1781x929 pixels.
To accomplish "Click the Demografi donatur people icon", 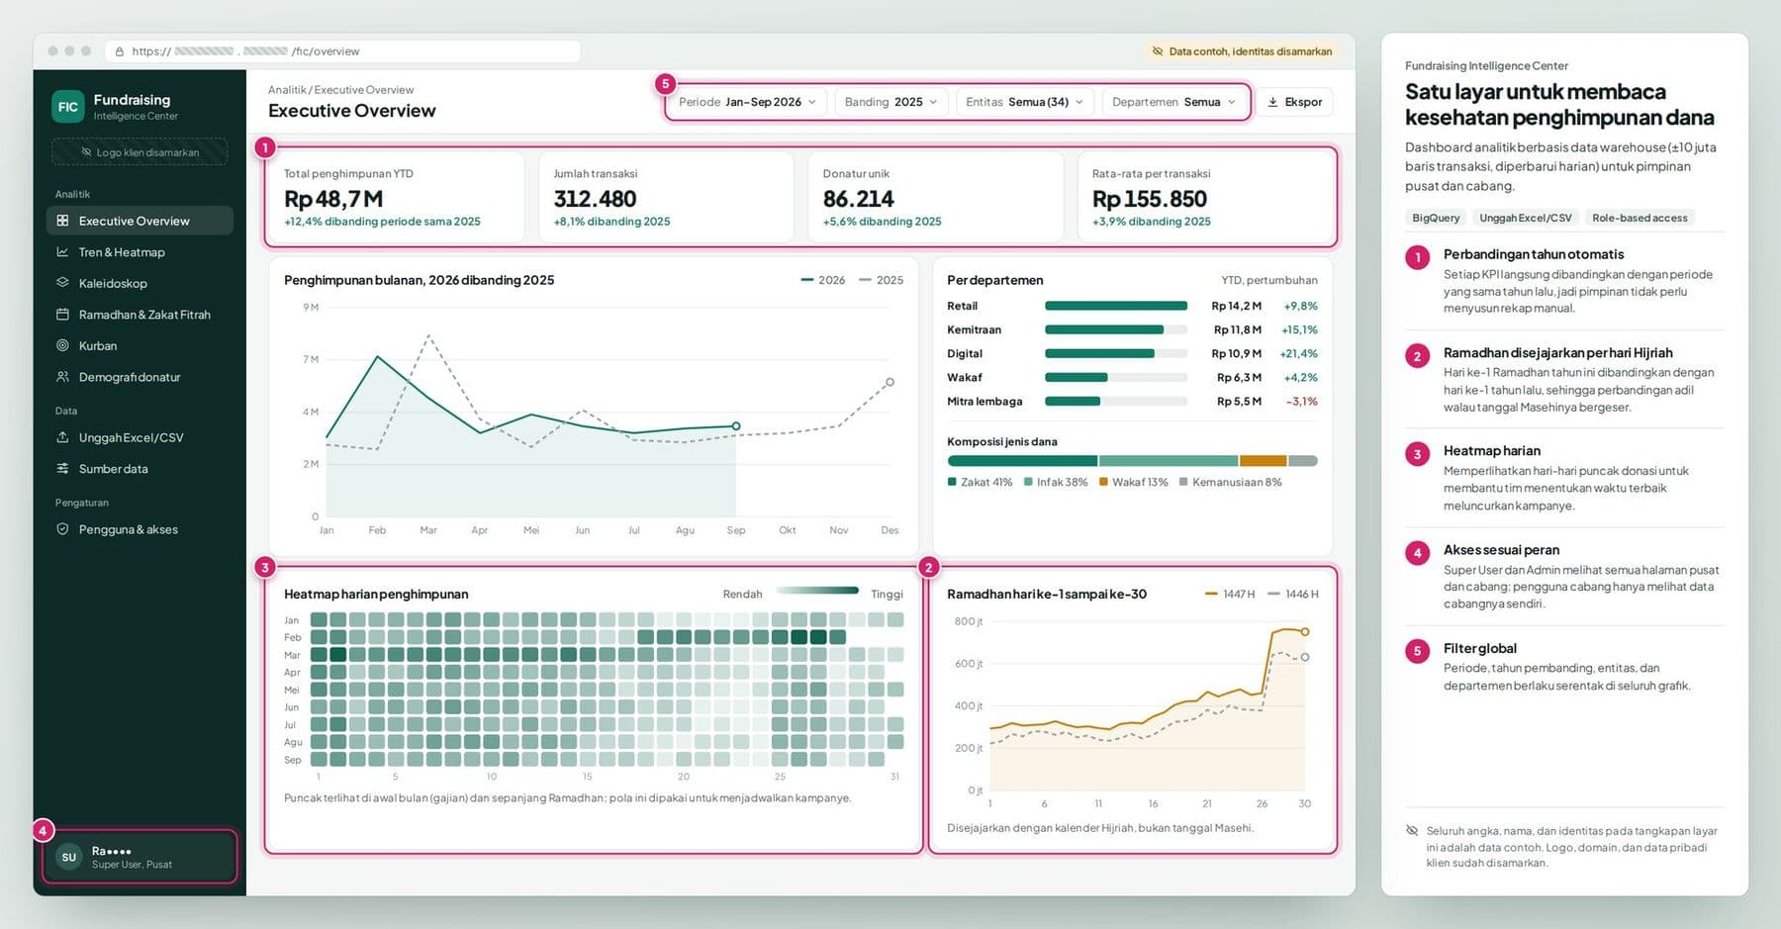I will [62, 377].
